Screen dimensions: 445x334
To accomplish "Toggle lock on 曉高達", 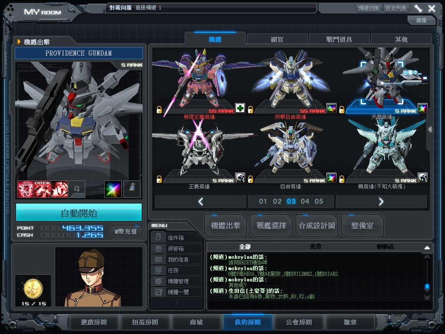I will 342,179.
